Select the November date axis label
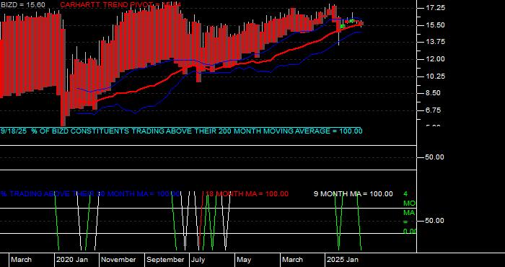The width and height of the screenshot is (505, 267). [119, 260]
